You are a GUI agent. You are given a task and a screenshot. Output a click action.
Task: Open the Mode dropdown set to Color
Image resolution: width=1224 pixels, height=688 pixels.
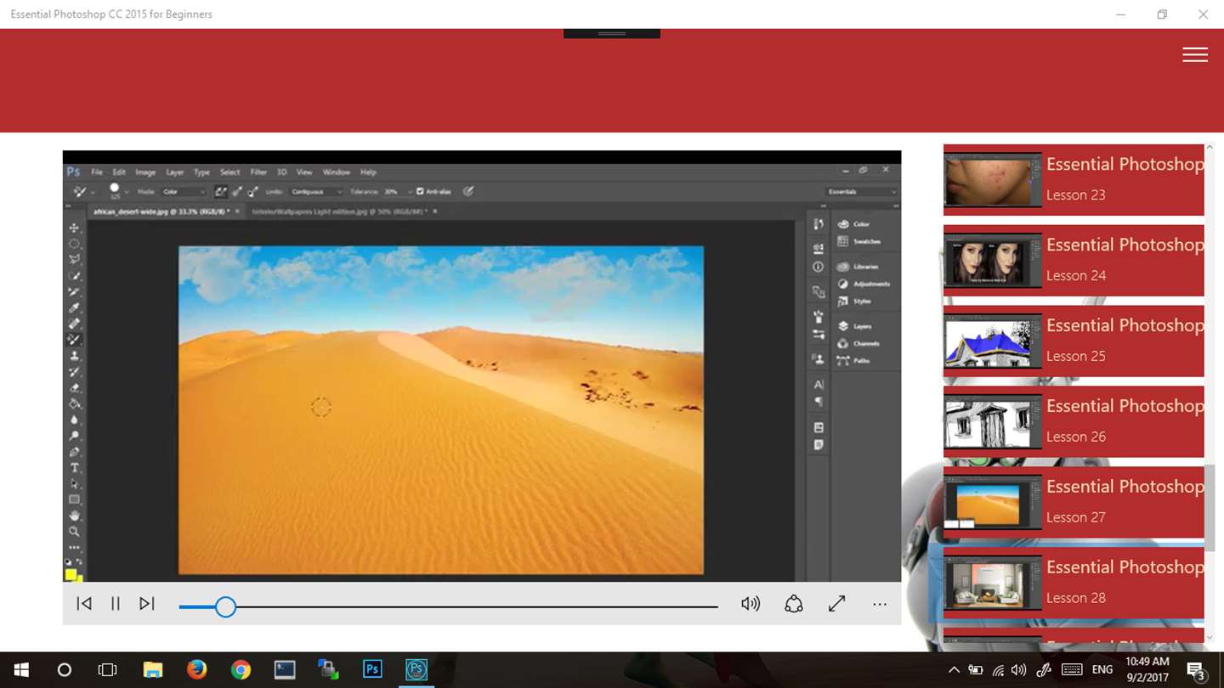click(184, 192)
